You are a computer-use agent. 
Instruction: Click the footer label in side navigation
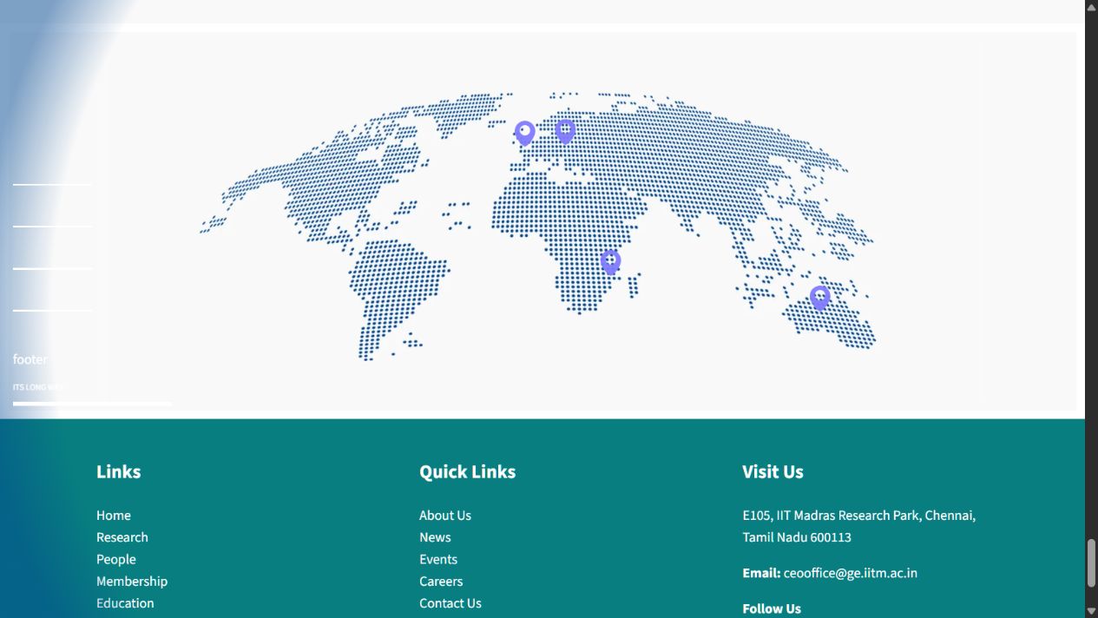[x=30, y=359]
